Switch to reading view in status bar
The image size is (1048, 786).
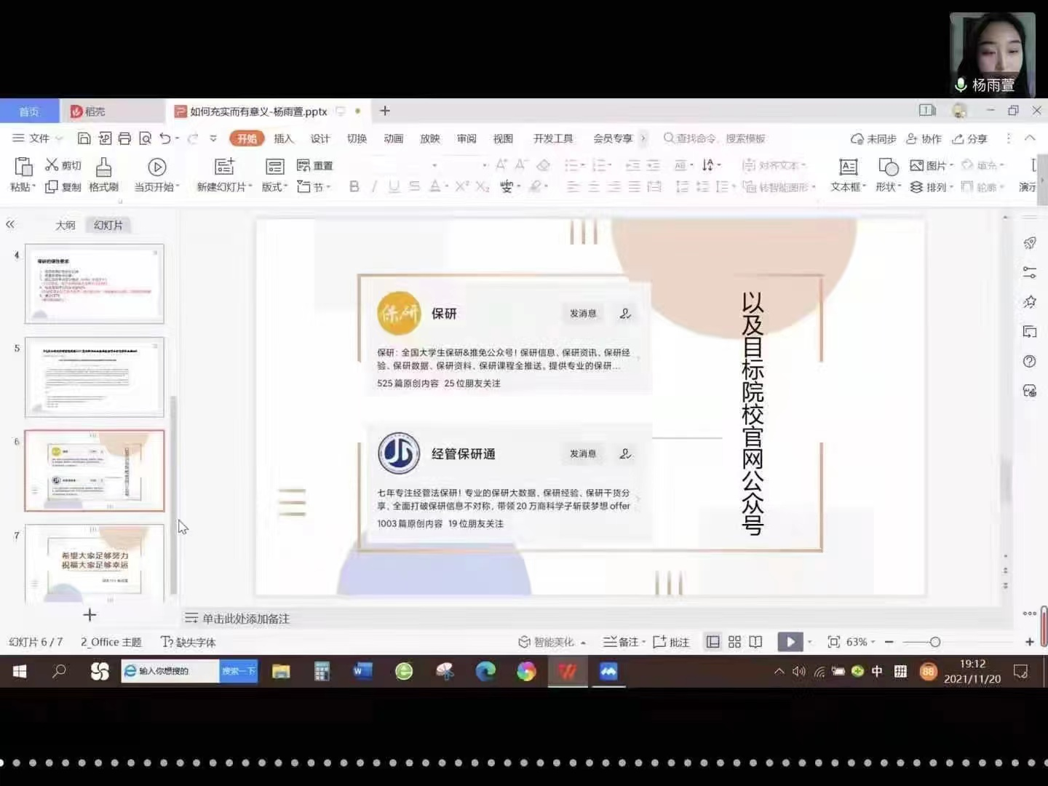[x=755, y=642]
